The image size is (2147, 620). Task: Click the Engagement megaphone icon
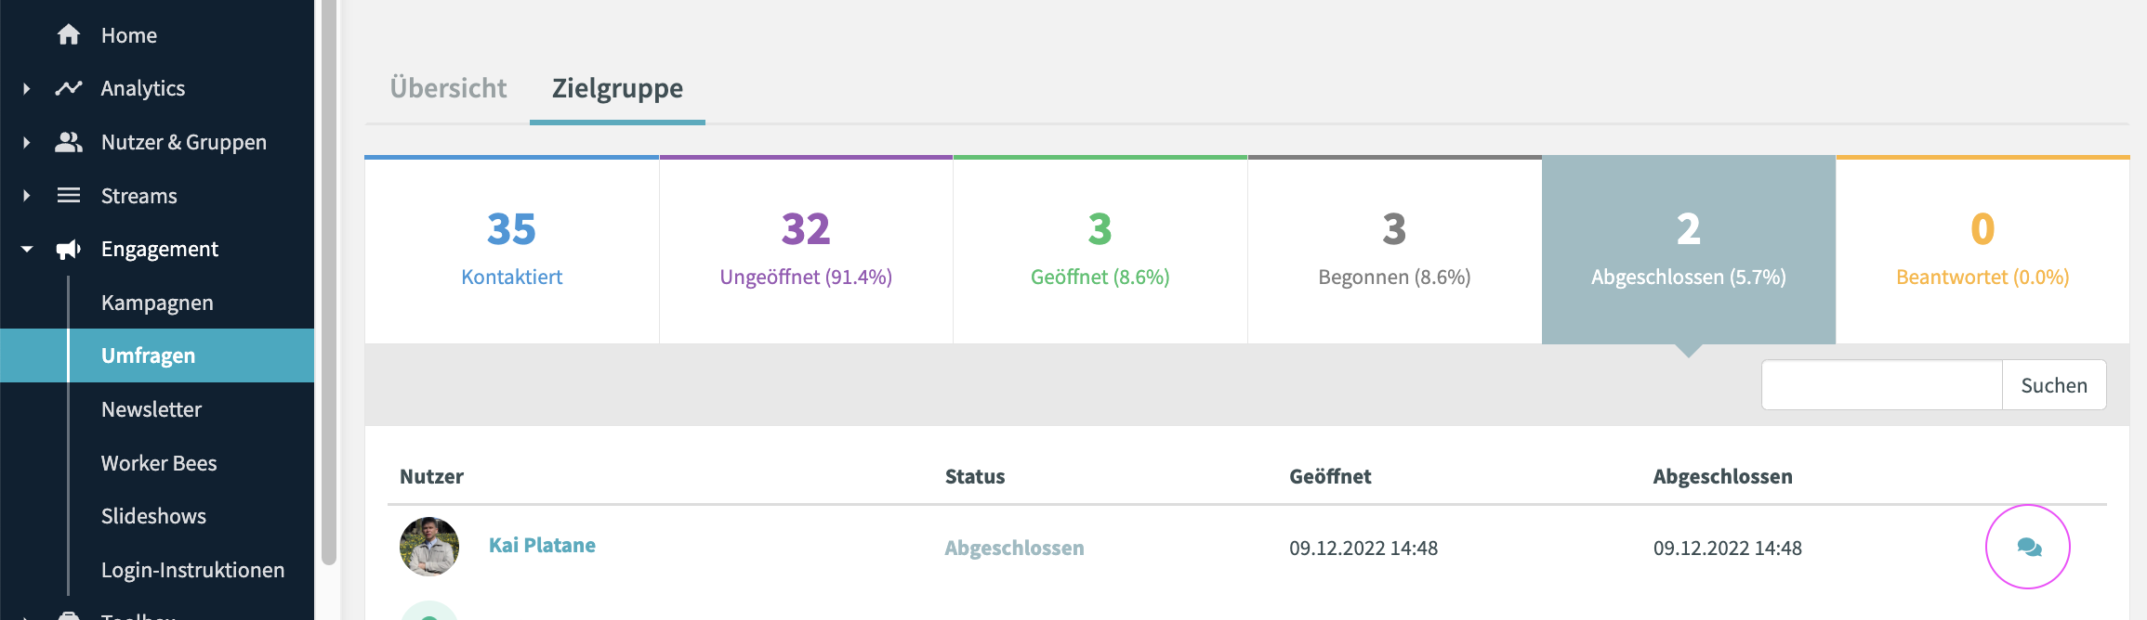point(68,249)
